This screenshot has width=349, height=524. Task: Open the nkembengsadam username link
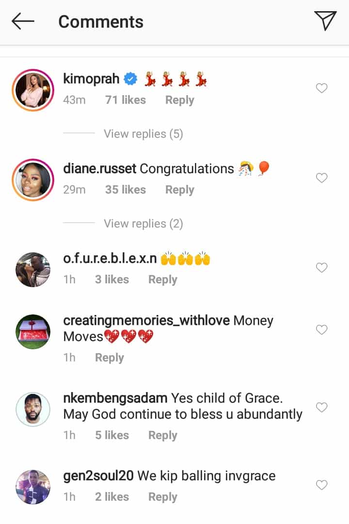(115, 398)
